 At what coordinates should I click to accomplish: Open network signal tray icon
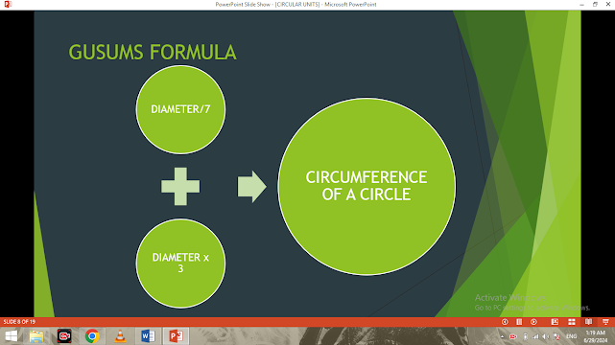(x=535, y=336)
